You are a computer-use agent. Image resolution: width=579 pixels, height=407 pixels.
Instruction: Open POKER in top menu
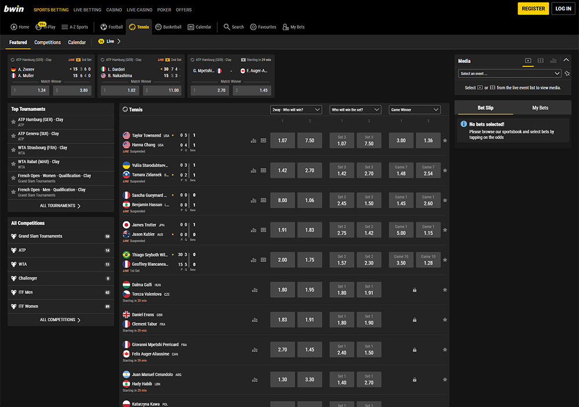(x=164, y=10)
